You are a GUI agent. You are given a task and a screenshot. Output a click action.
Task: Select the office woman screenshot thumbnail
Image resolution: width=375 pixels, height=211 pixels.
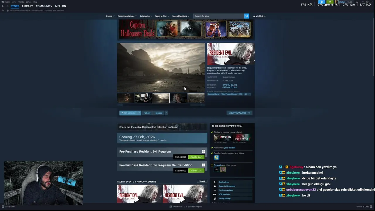pos(143,98)
